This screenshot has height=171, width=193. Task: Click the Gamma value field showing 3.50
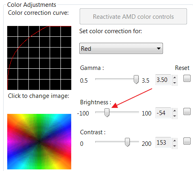[x=163, y=80]
